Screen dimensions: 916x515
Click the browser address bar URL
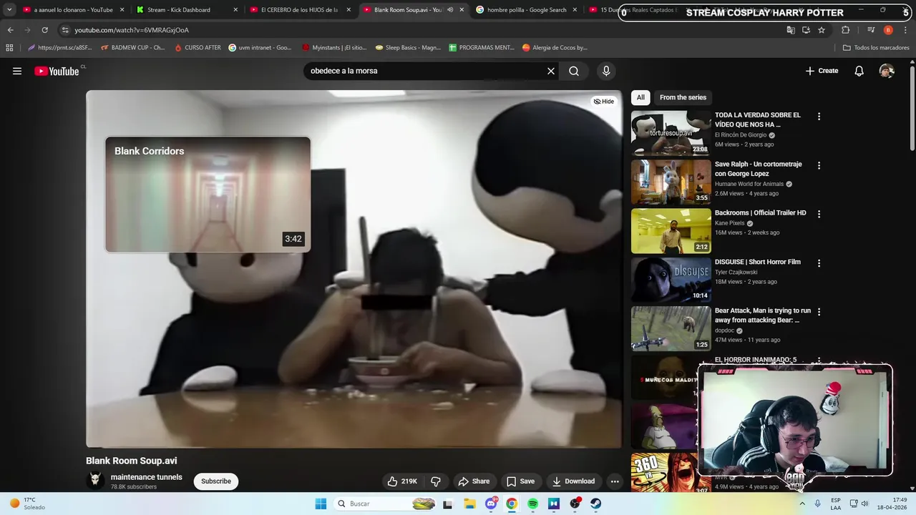tap(132, 30)
